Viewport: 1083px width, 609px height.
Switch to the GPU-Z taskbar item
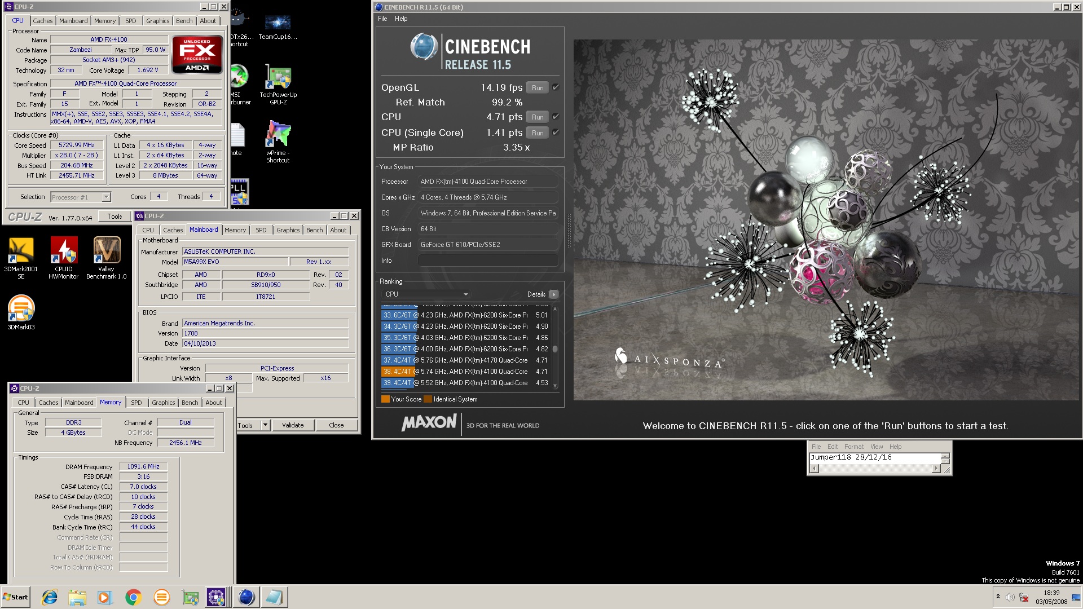click(190, 597)
